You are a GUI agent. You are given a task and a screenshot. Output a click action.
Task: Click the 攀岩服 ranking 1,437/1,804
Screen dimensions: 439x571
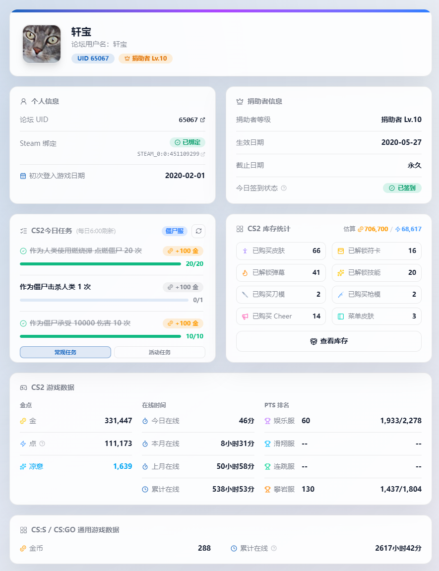(x=401, y=490)
